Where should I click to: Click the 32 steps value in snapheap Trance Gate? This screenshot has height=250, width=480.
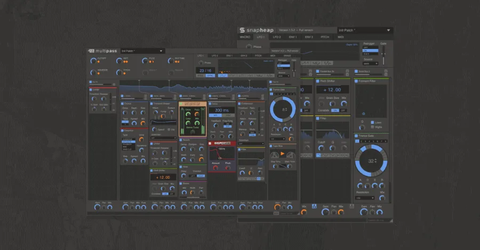[x=371, y=161]
